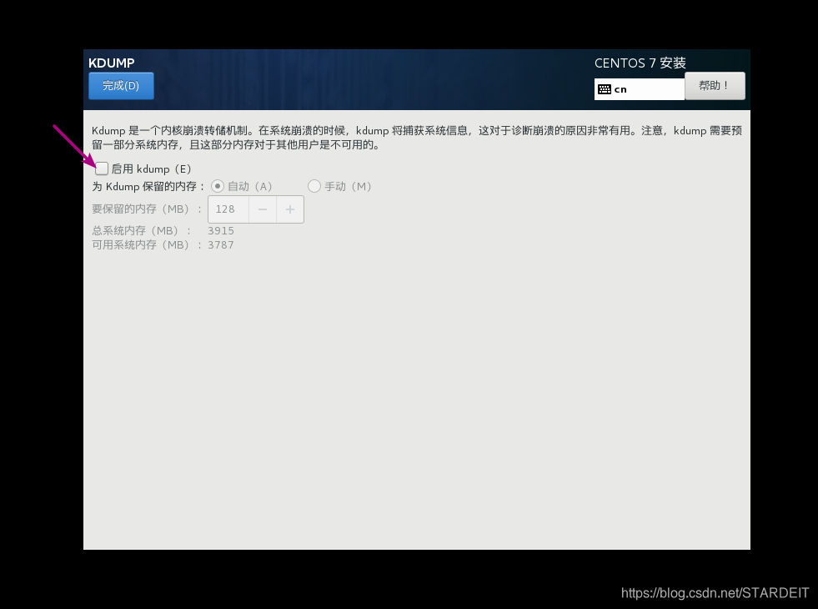Viewport: 818px width, 609px height.
Task: Click the 要保留的内存 (MB) label
Action: 146,209
